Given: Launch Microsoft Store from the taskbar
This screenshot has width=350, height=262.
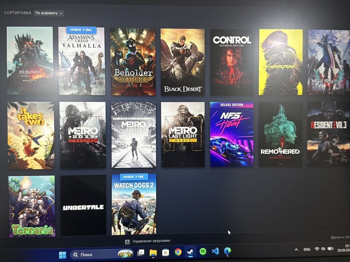Looking at the screenshot, I should tap(165, 252).
